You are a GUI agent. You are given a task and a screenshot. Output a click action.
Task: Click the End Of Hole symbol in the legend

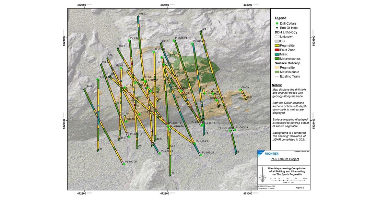coord(276,28)
